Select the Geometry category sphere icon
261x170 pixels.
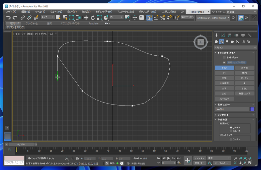216,42
